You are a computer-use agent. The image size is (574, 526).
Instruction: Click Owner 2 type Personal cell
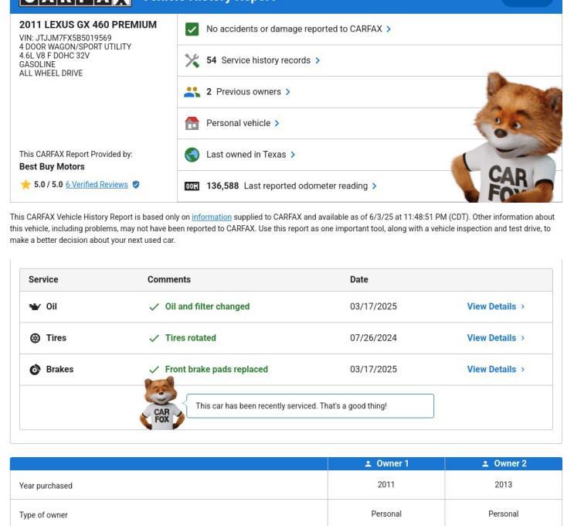click(504, 514)
